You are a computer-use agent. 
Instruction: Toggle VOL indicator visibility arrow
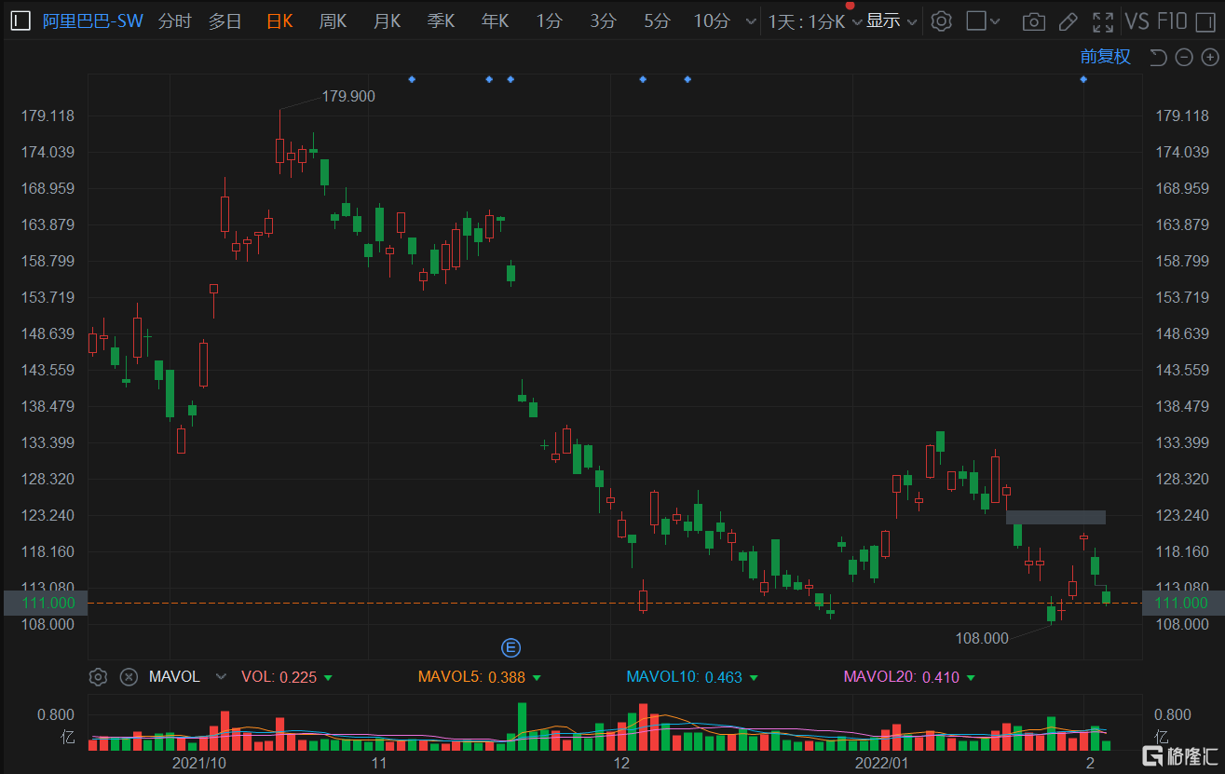(328, 677)
